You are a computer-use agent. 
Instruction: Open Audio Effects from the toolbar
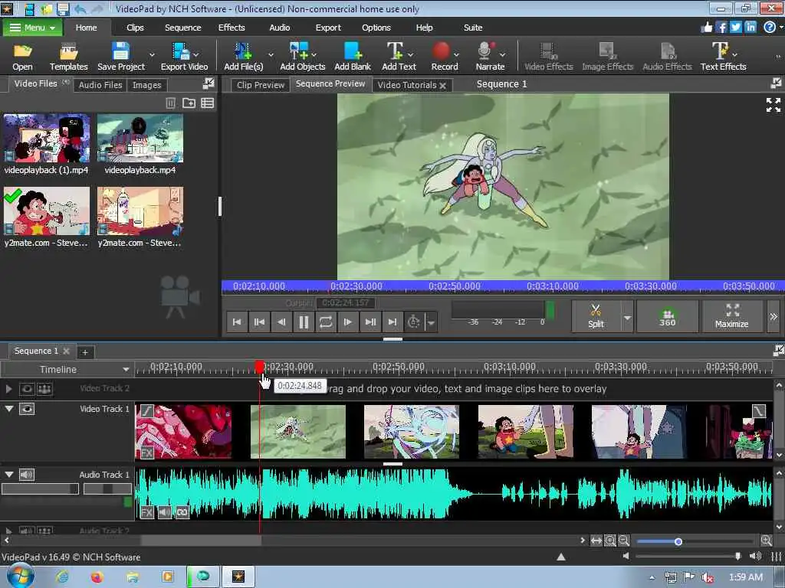tap(667, 56)
